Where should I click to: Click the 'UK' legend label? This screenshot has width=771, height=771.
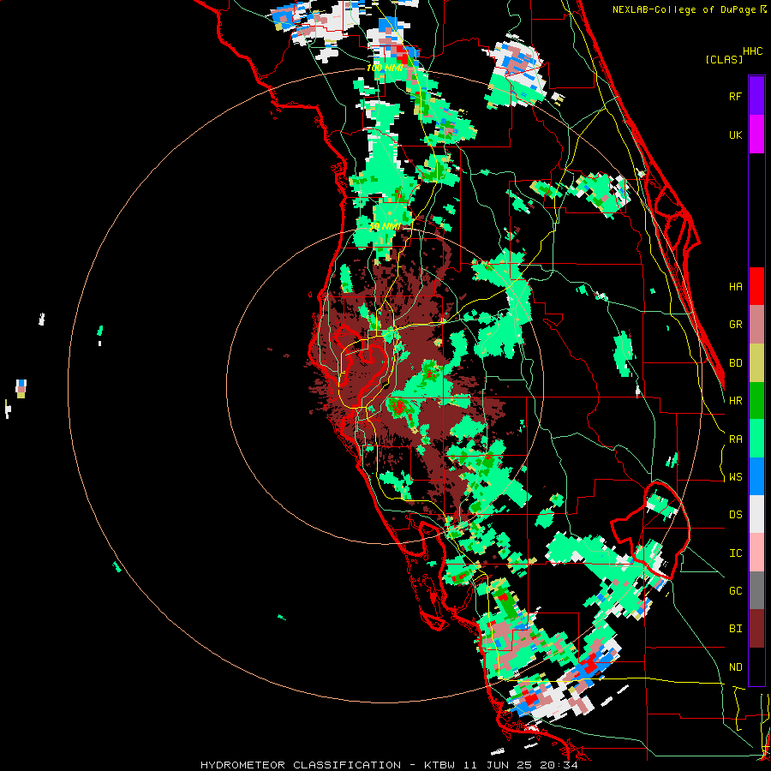tap(735, 134)
